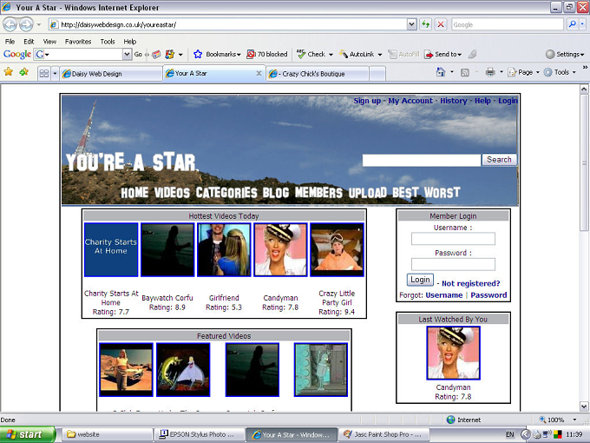Click the RSS feeds icon

[465, 72]
